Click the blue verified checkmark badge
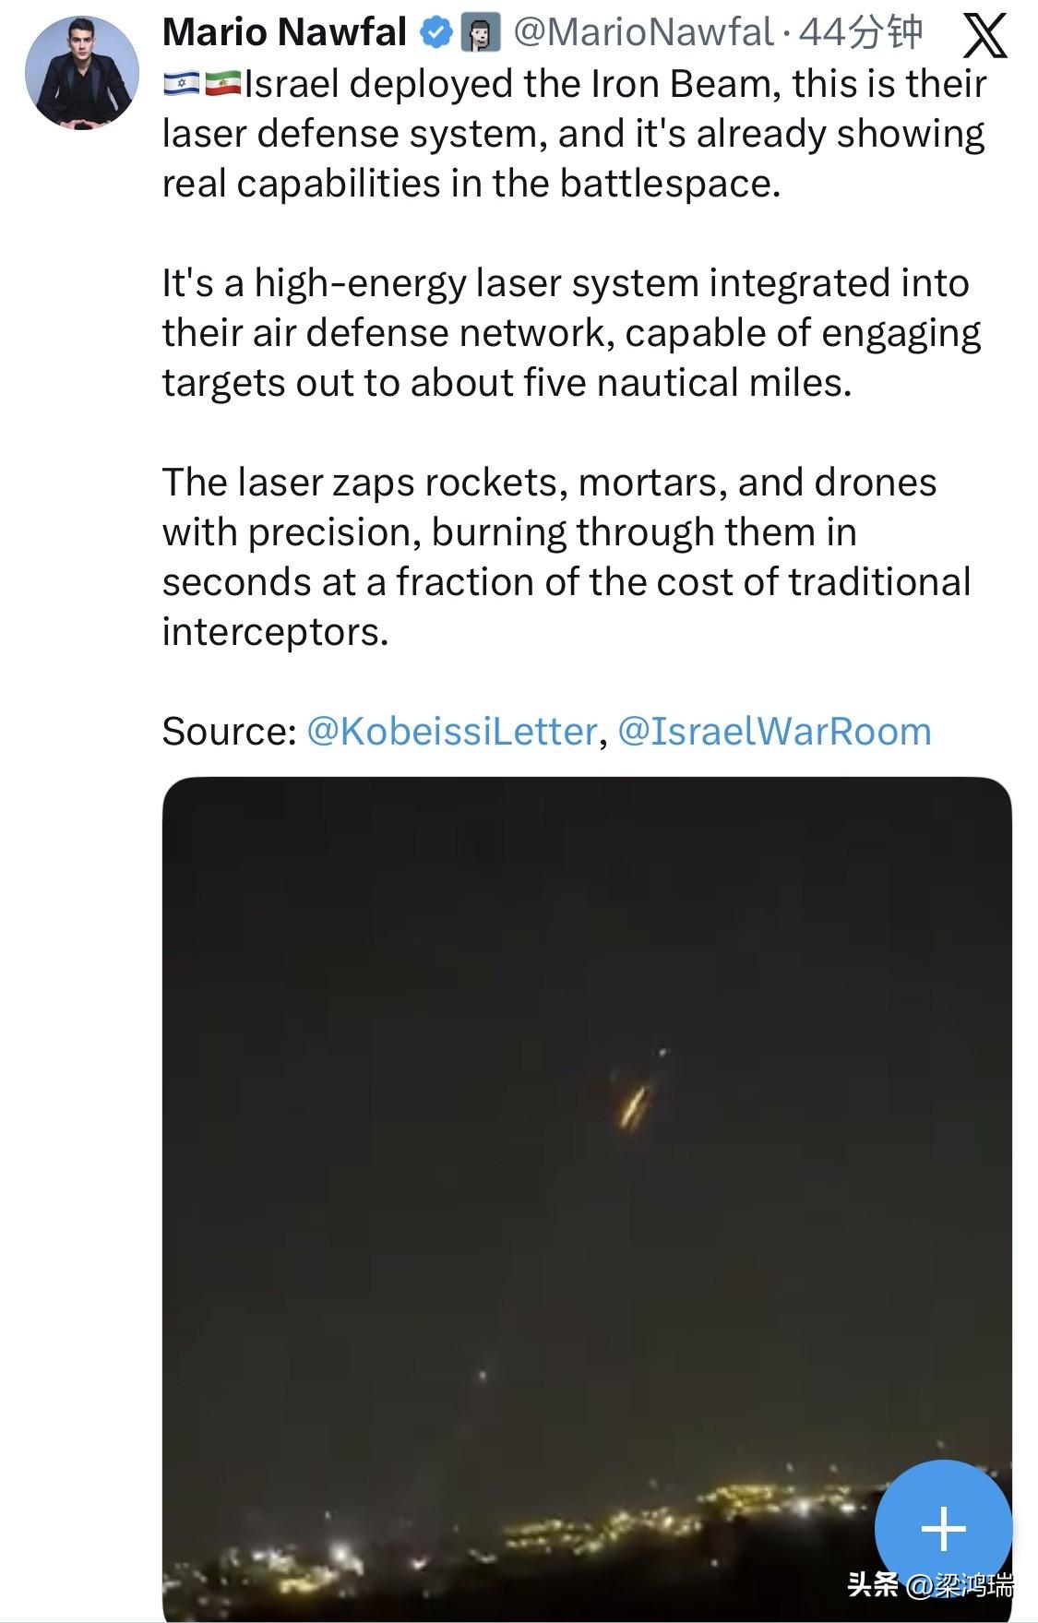The width and height of the screenshot is (1038, 1623). pyautogui.click(x=435, y=33)
